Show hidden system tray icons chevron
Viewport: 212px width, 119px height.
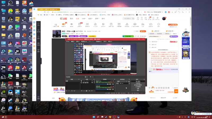point(177,117)
